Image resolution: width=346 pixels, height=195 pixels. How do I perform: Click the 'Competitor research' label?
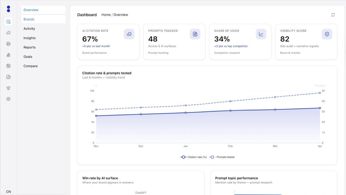pyautogui.click(x=227, y=53)
